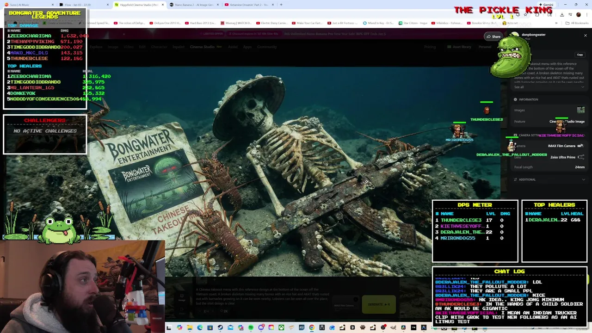Click the IMAX Film Camera icon
This screenshot has height=333, width=592.
pyautogui.click(x=580, y=146)
